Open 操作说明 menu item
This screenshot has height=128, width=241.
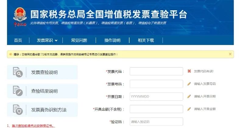[x=112, y=40]
